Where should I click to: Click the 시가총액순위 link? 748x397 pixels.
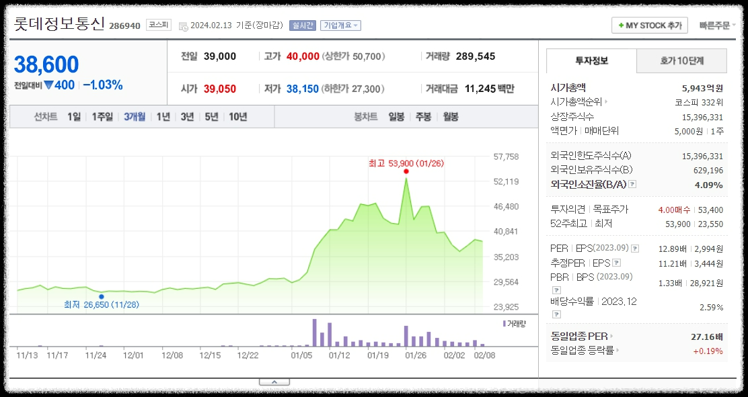click(x=576, y=102)
